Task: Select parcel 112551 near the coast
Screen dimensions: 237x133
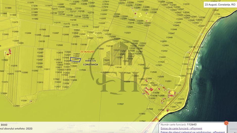Action: click(168, 81)
